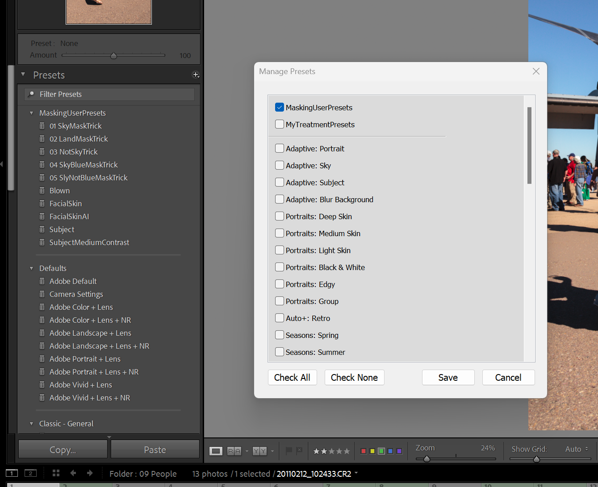Go to previous photo with the back arrow
The image size is (598, 487).
click(x=73, y=473)
